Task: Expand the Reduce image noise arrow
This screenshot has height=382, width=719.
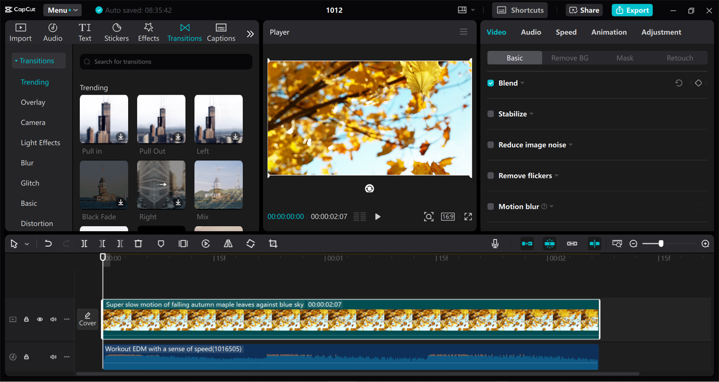Action: coord(571,145)
